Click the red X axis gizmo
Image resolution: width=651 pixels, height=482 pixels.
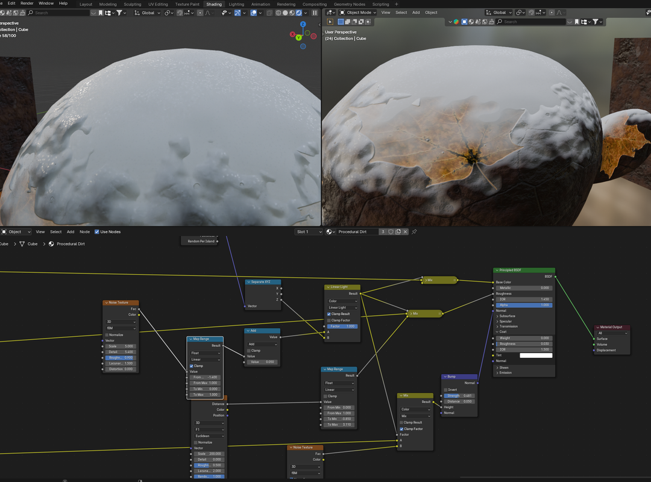click(x=292, y=34)
